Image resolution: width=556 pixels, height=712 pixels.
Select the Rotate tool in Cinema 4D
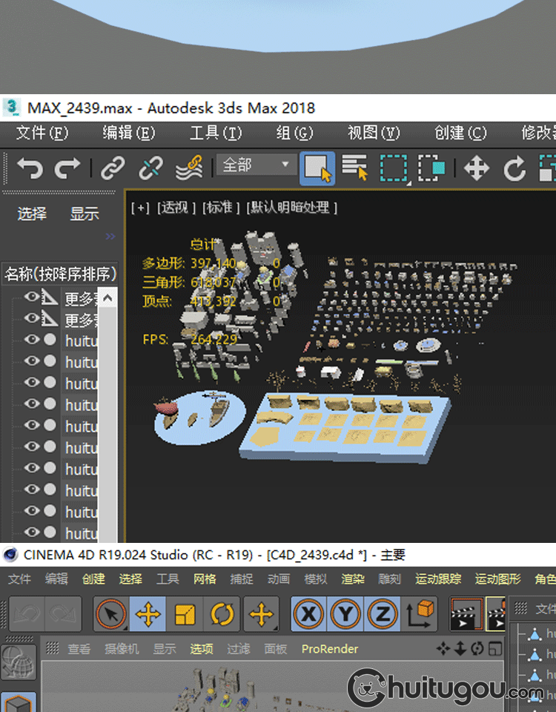click(222, 614)
